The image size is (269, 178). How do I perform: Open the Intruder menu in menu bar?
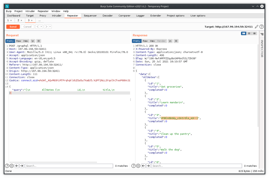[30, 11]
